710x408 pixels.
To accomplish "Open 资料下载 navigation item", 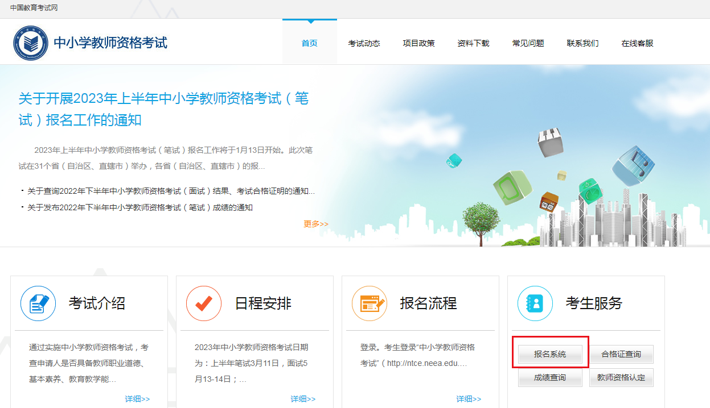I will [x=473, y=43].
